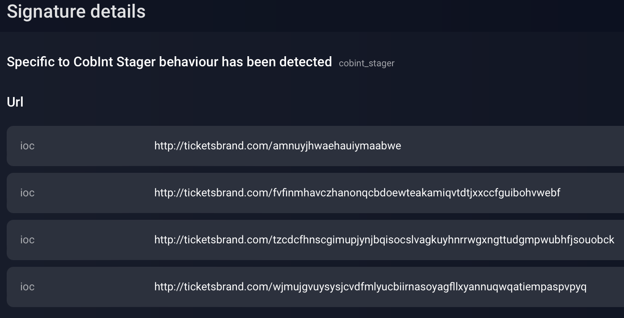
Task: Click the Url section heading
Action: (x=15, y=102)
